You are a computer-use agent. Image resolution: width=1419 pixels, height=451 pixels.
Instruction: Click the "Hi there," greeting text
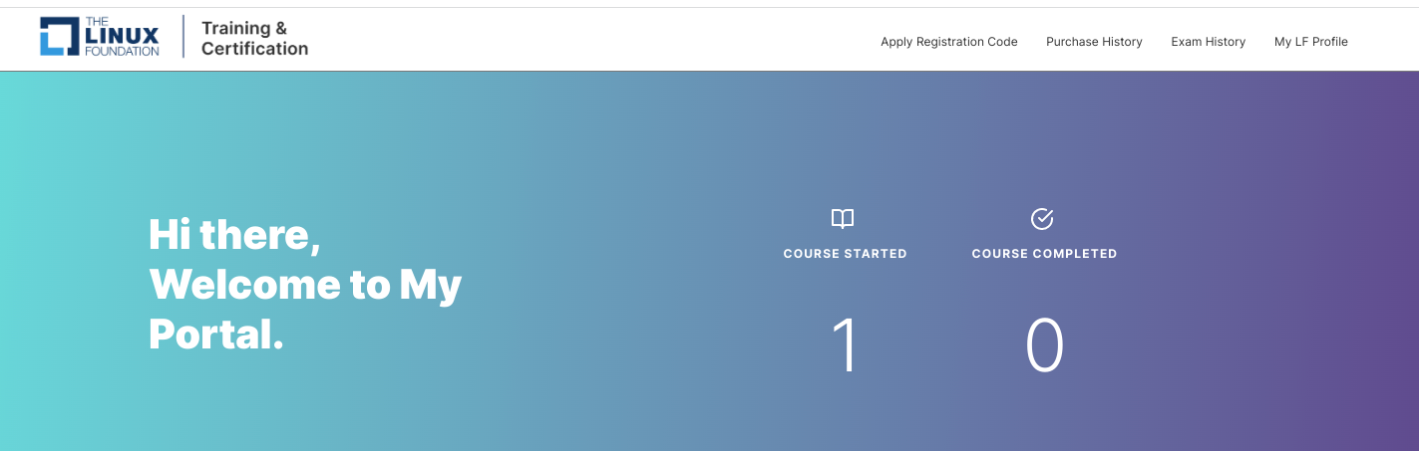pos(234,235)
